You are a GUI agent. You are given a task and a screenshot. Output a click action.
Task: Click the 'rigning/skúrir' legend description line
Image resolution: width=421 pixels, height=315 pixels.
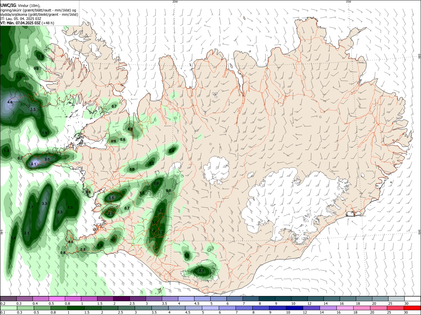click(x=38, y=10)
